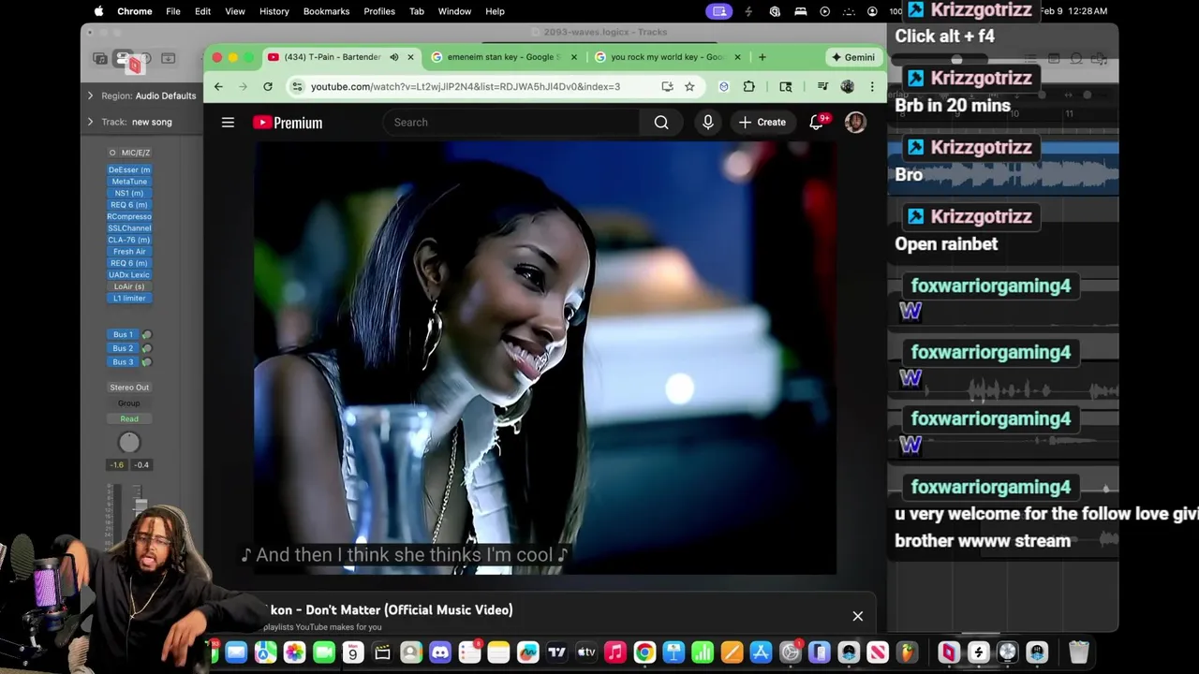Open Discord from the Dock
Screen dimensions: 1199x674
click(x=440, y=652)
